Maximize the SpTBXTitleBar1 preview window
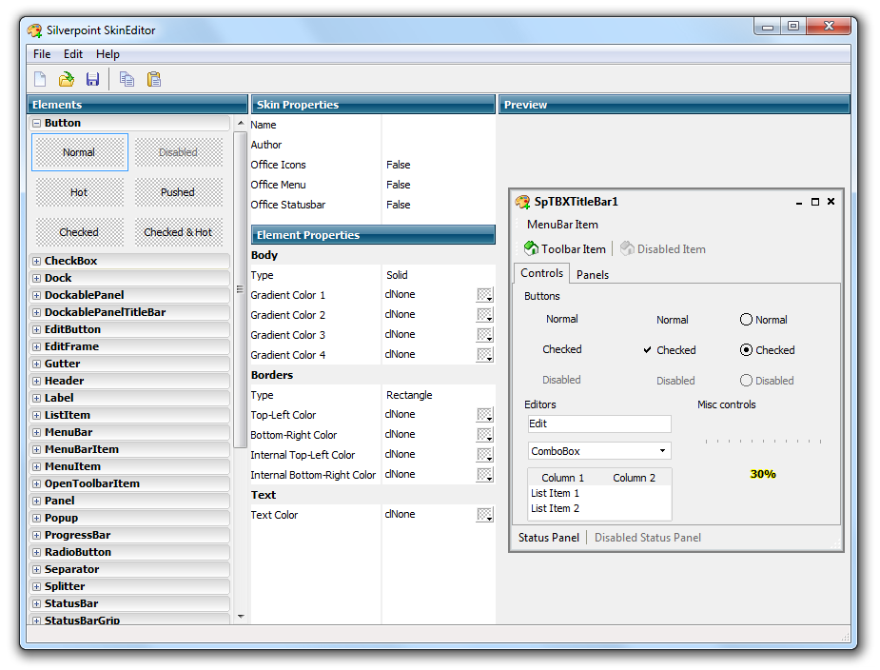Viewport: 880px width, 670px height. 815,202
